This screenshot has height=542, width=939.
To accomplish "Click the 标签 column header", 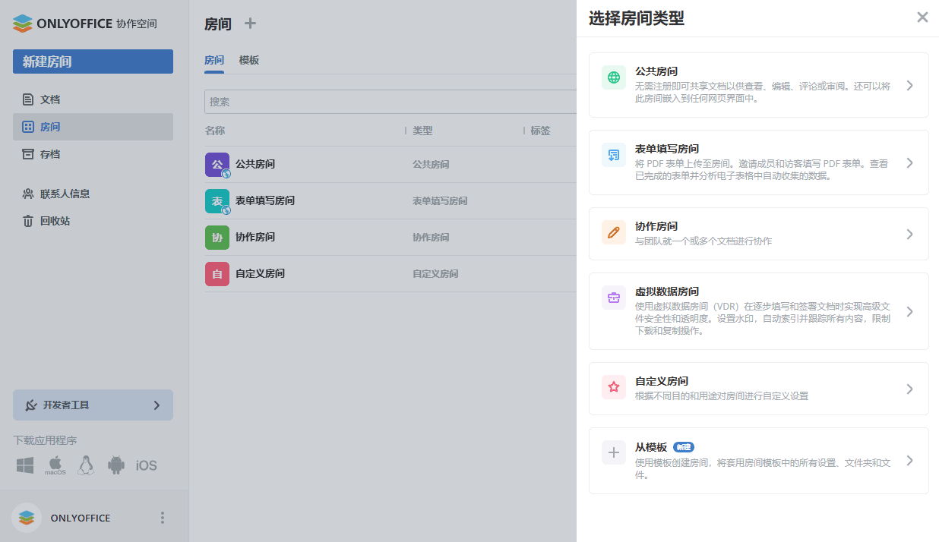I will [x=540, y=131].
